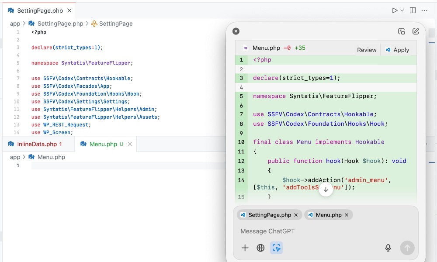
Task: Close the SettingPage.php editor tab
Action: tap(69, 10)
